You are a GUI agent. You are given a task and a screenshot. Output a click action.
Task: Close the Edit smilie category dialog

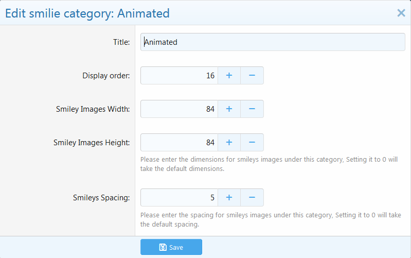(x=401, y=13)
